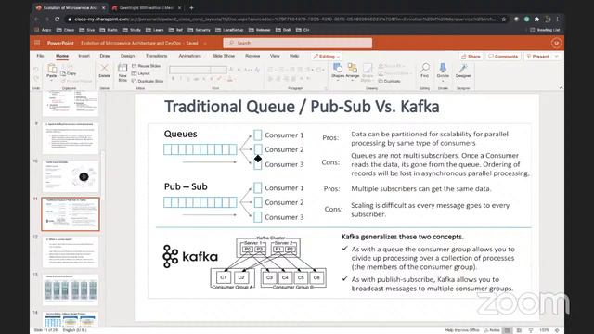Toggle the Notes pane in status bar
Viewport: 594px width, 334px height.
point(492,330)
